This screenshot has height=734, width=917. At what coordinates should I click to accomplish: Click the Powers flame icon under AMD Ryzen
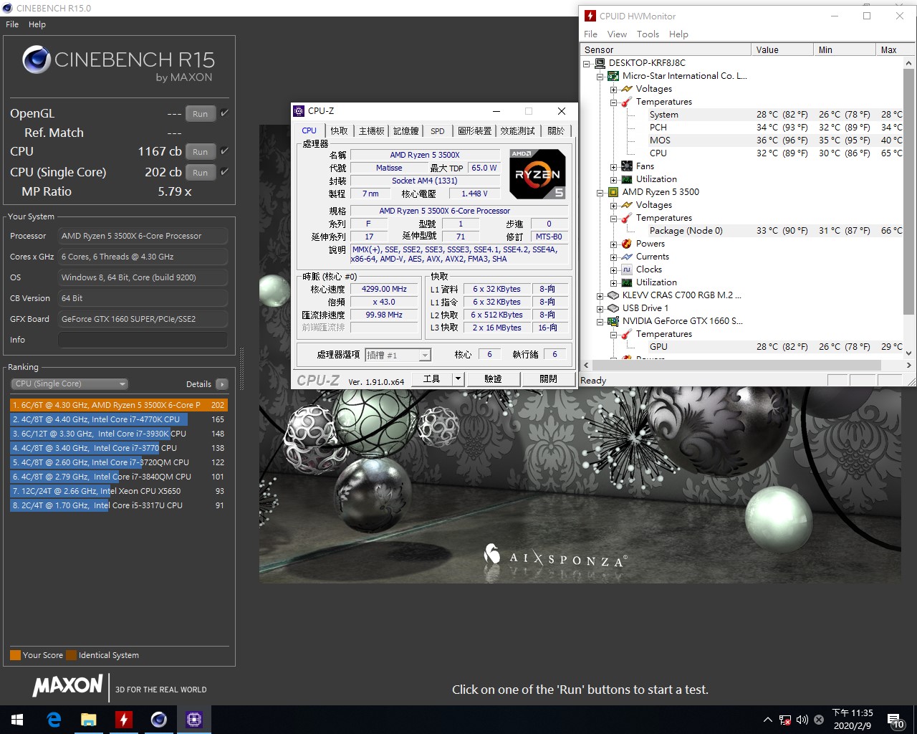click(x=627, y=244)
